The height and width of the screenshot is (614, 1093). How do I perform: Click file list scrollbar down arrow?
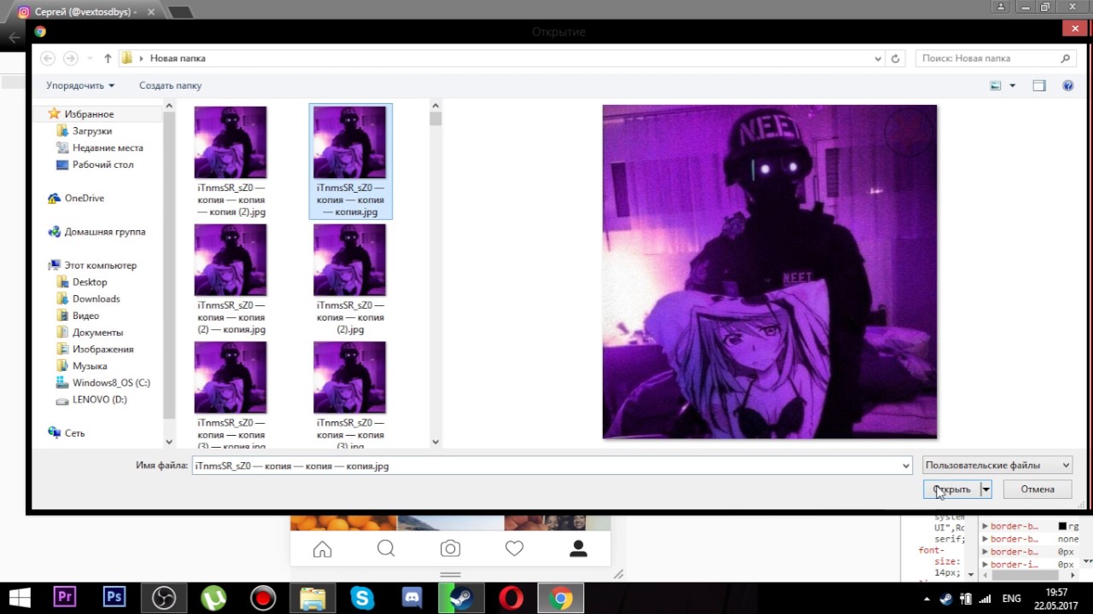click(x=435, y=442)
